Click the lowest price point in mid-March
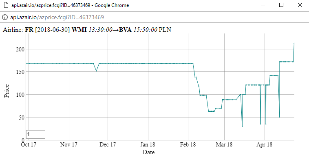The image size is (309, 164). [242, 127]
